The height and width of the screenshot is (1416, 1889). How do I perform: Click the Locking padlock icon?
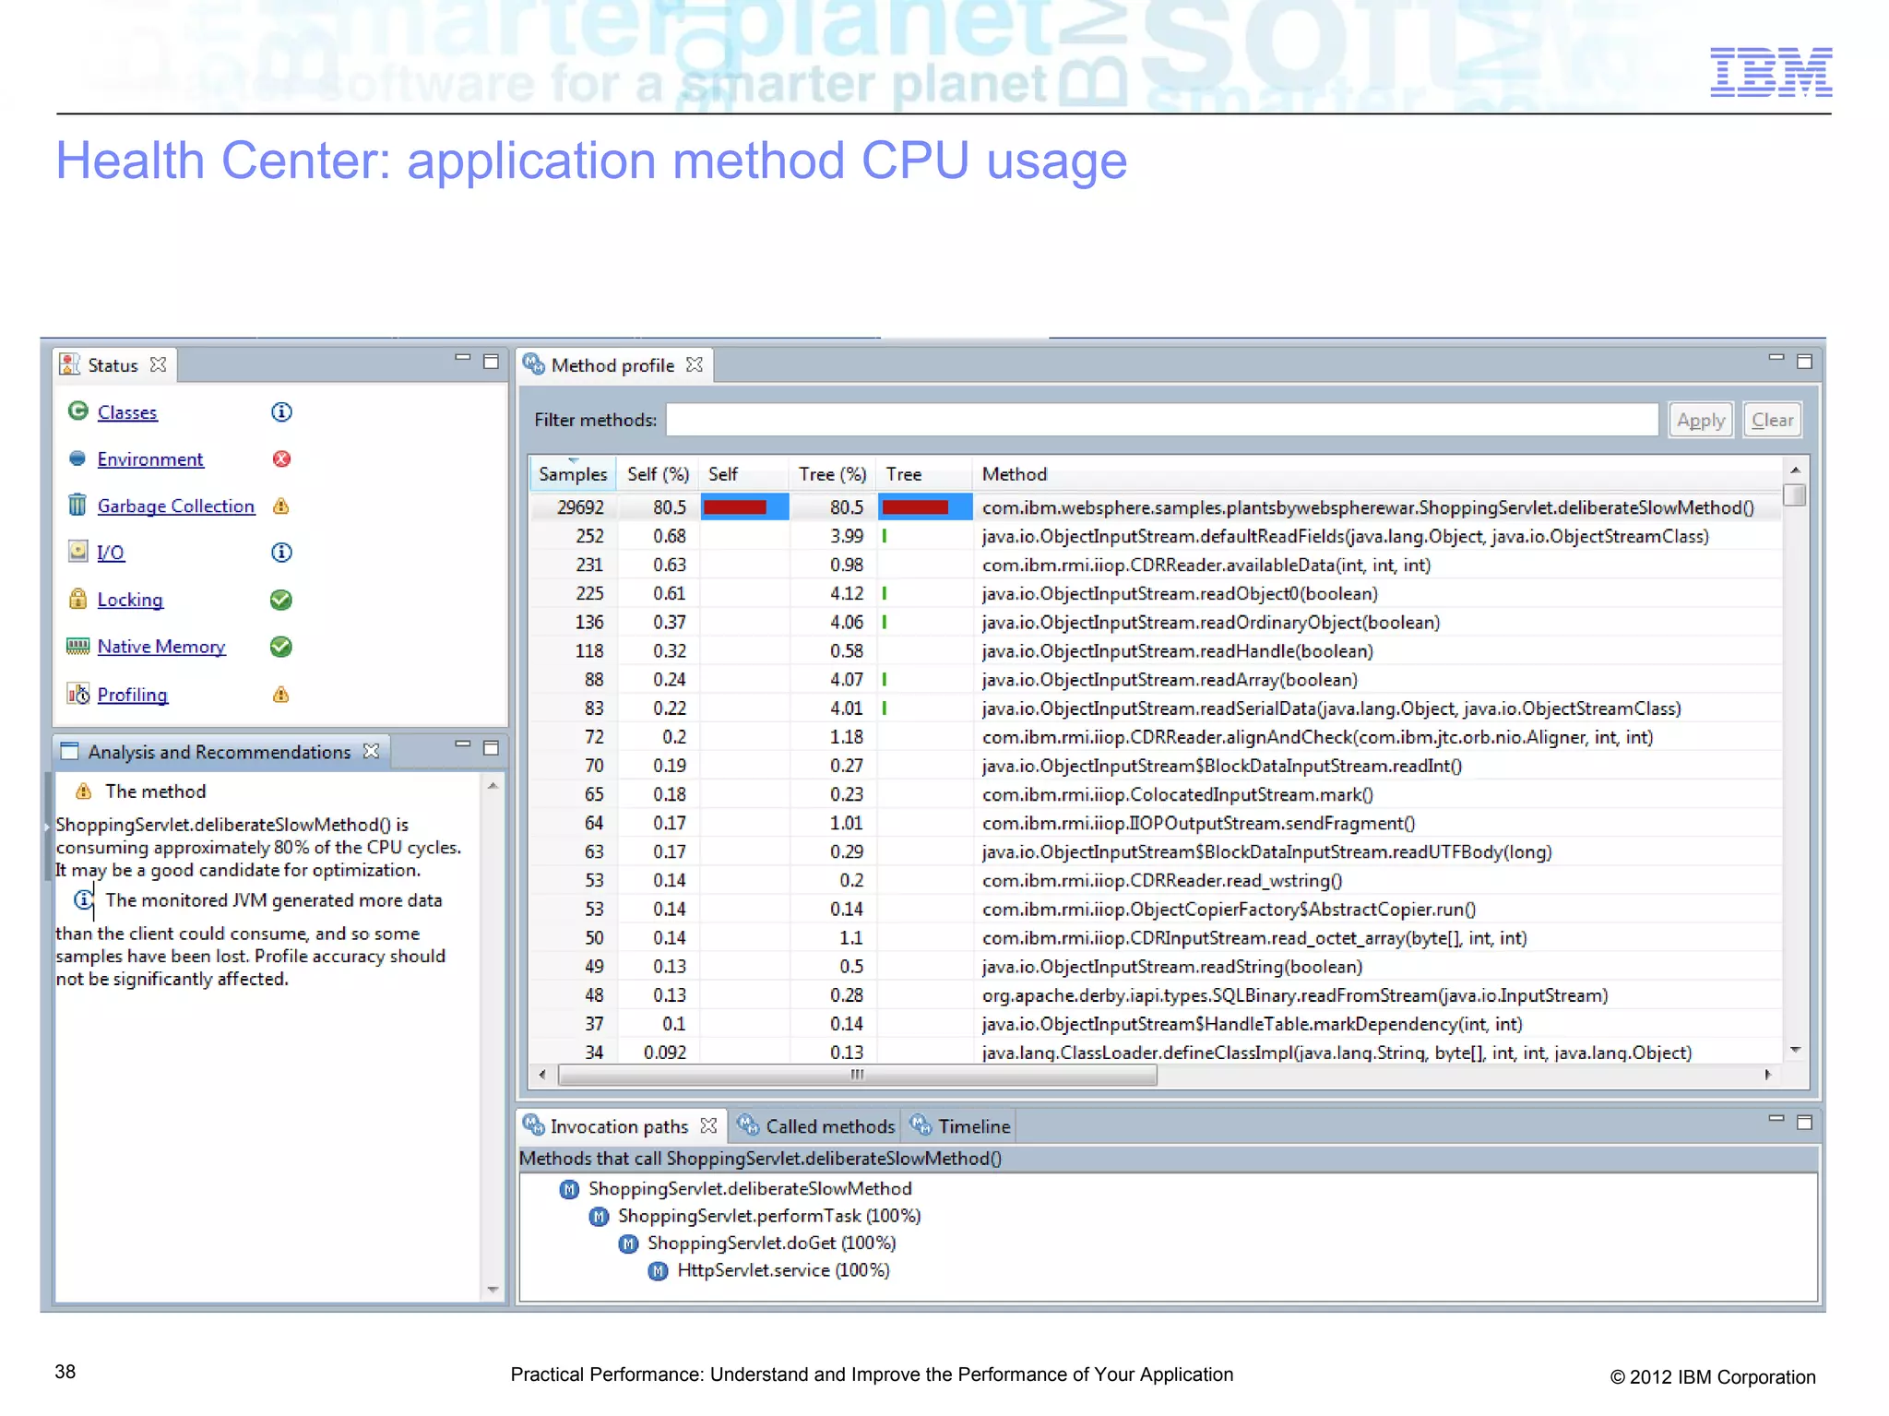pos(78,599)
